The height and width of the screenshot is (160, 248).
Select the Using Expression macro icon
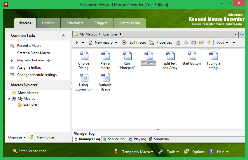84,77
